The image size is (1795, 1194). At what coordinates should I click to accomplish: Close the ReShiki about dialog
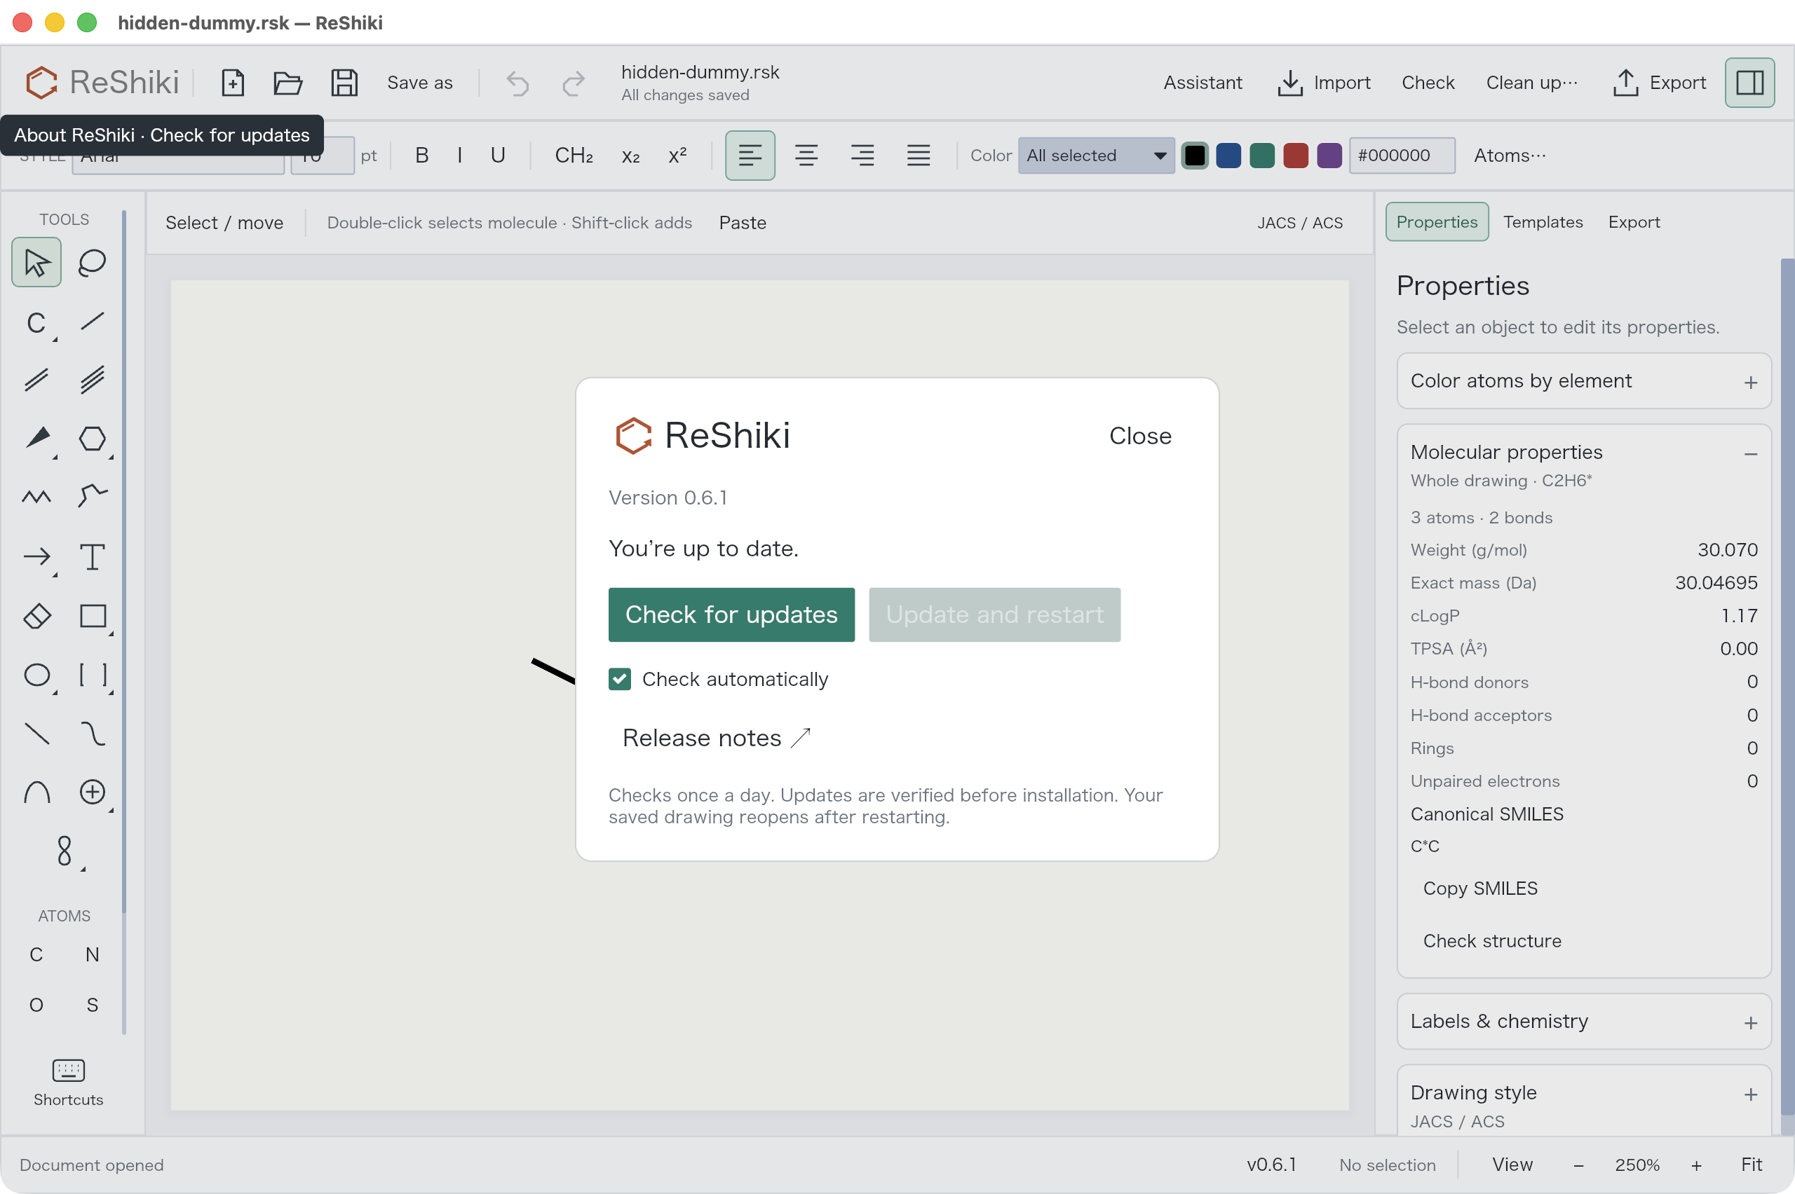[1140, 436]
